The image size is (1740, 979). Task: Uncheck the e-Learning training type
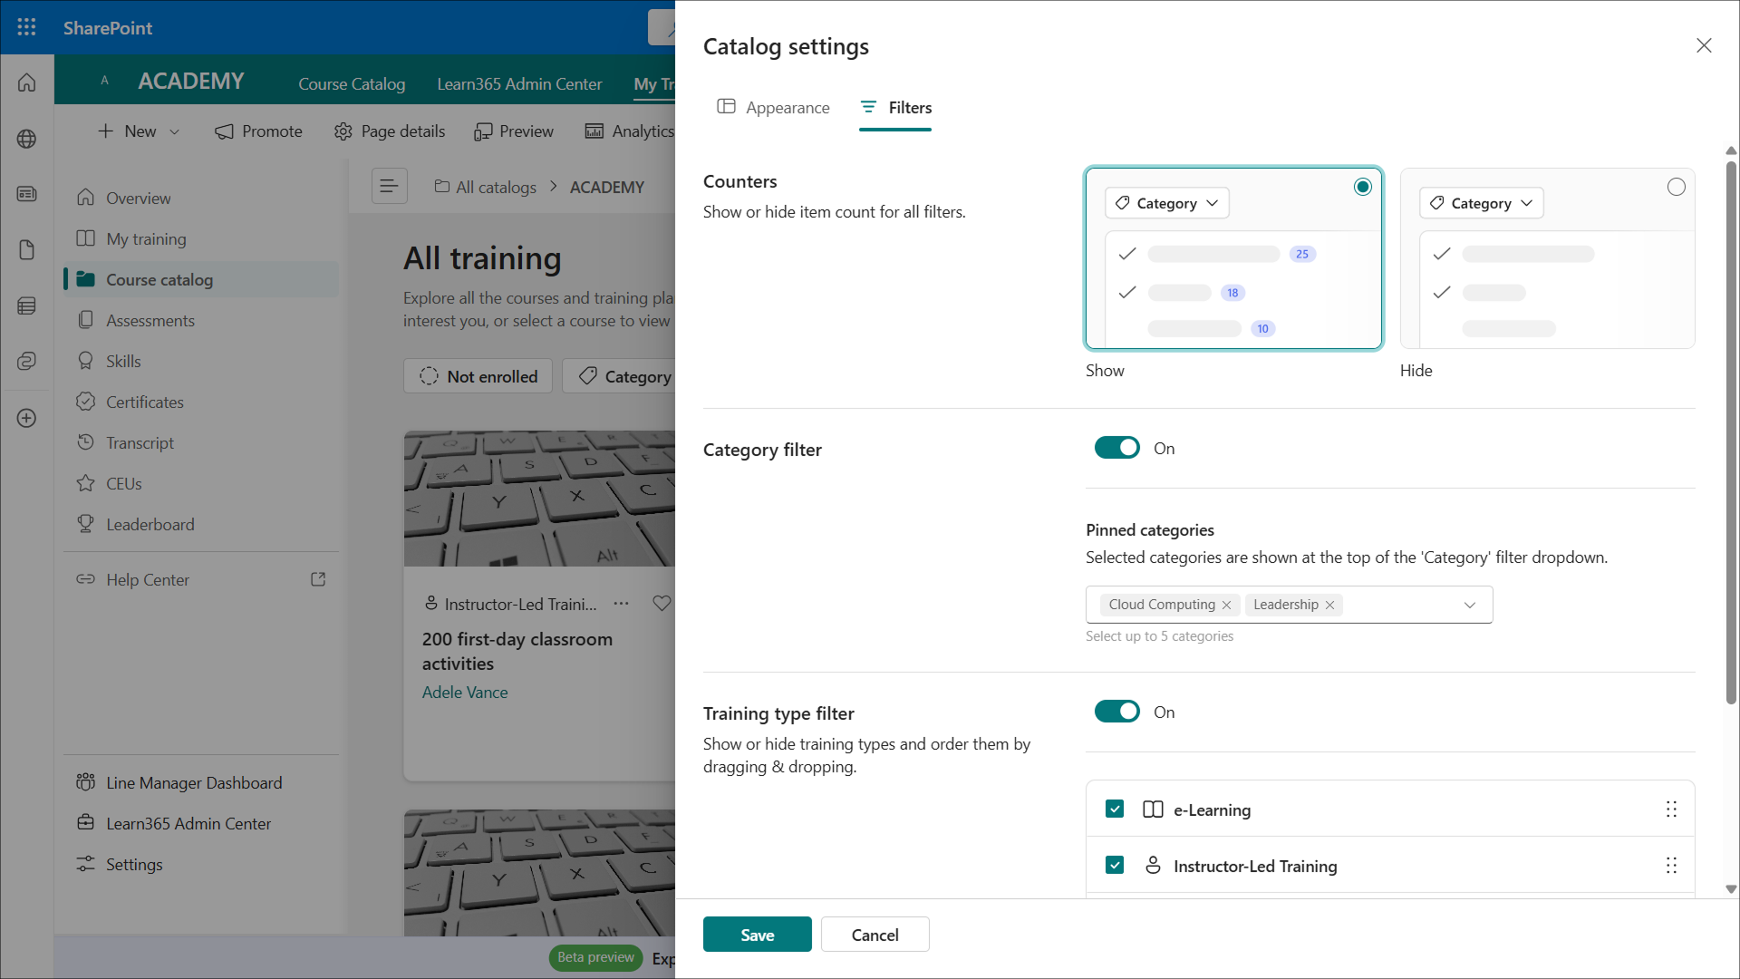pyautogui.click(x=1115, y=809)
